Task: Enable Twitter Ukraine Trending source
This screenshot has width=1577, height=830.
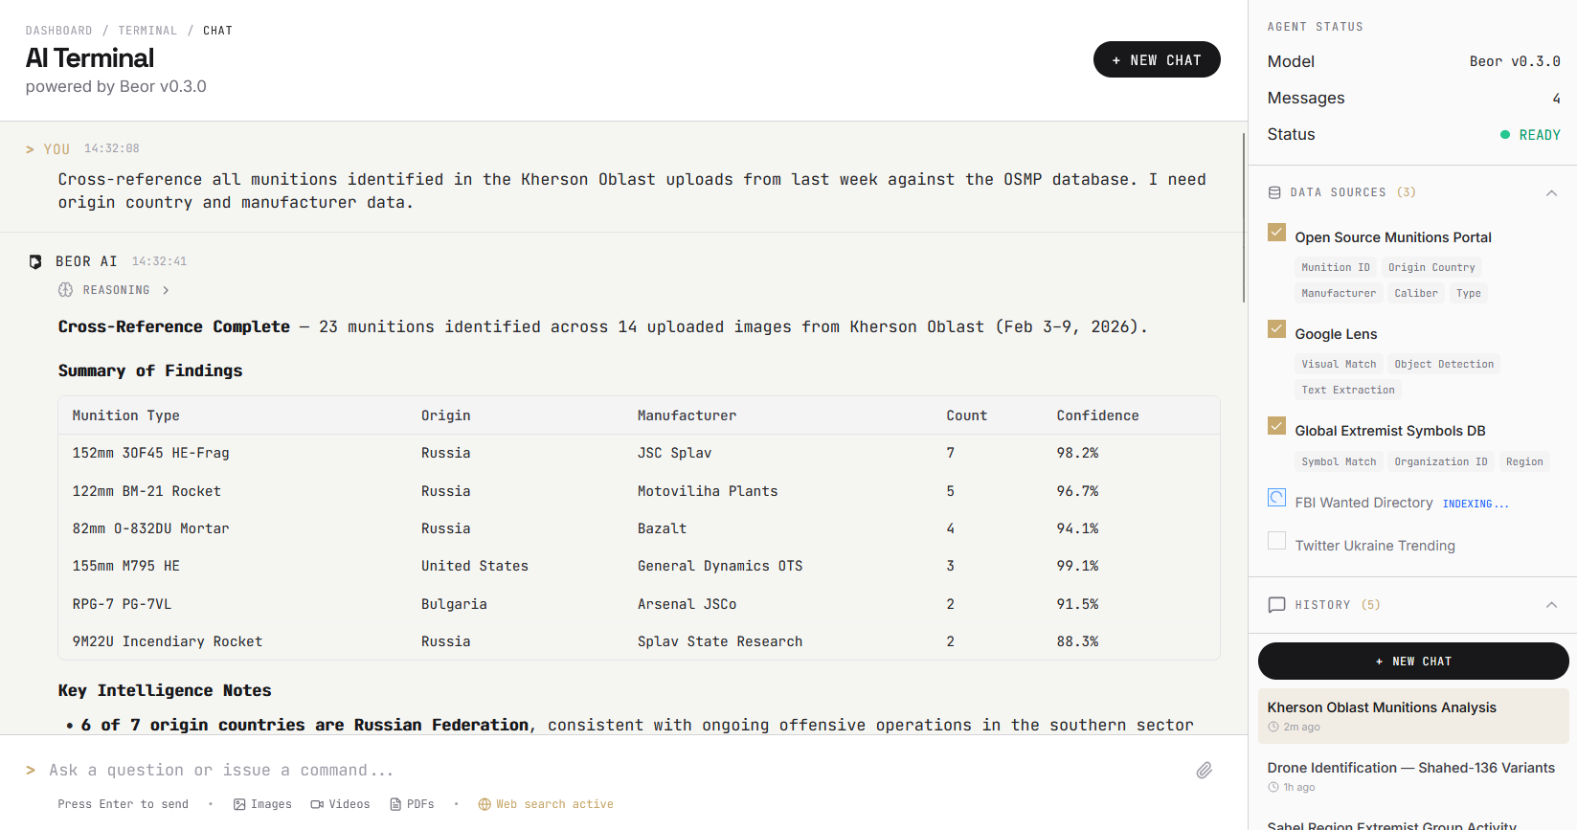Action: pyautogui.click(x=1276, y=541)
